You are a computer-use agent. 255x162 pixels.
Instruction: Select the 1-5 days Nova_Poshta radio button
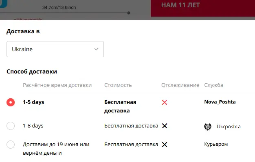point(11,102)
